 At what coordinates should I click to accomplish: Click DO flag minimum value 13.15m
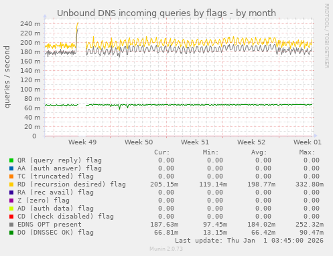[x=215, y=233]
